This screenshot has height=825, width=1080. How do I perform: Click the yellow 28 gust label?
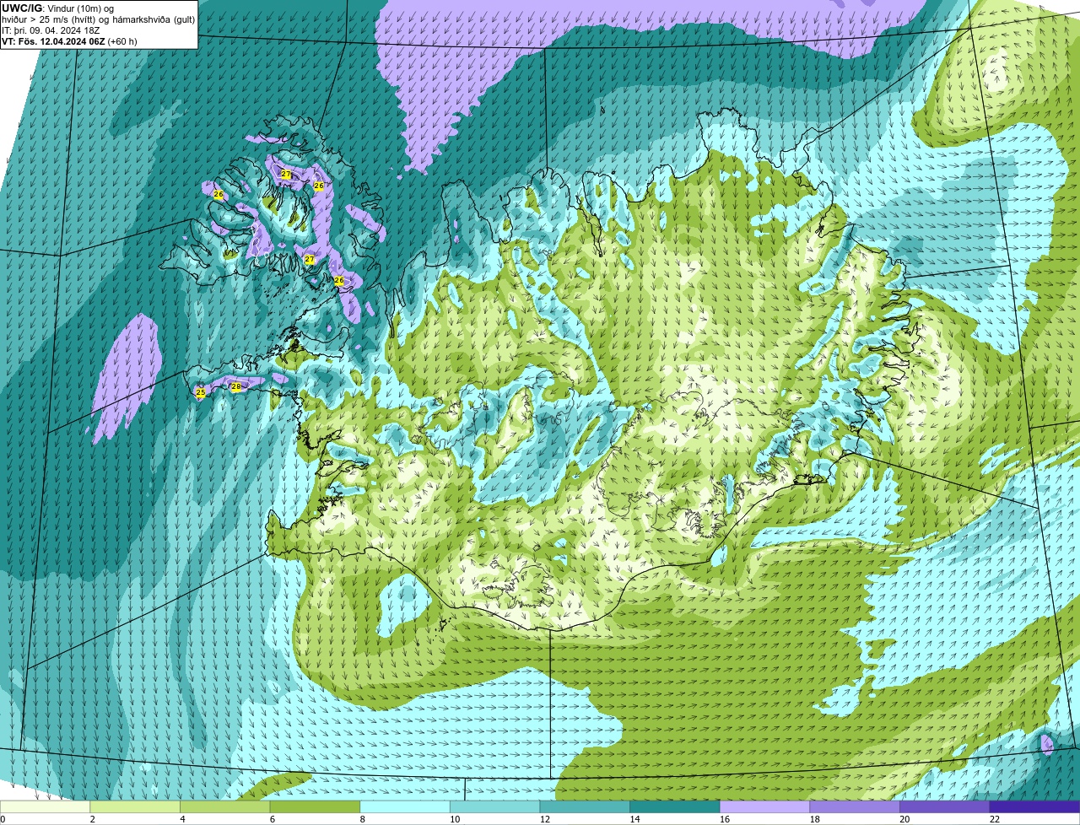(236, 387)
